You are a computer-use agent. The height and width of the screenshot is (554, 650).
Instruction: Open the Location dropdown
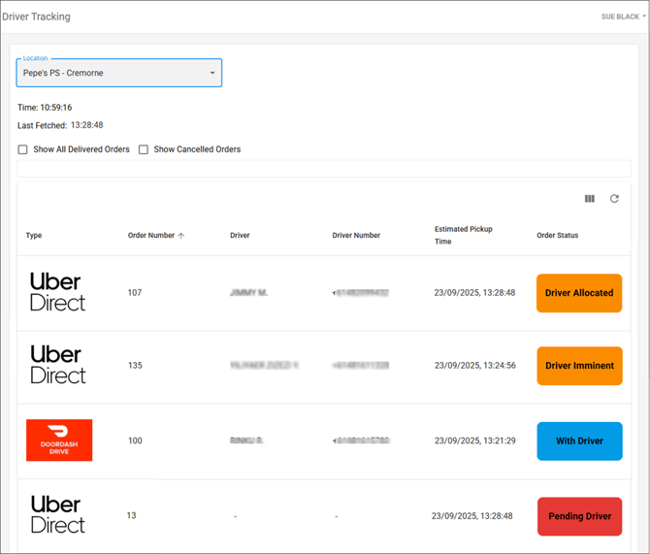[118, 73]
